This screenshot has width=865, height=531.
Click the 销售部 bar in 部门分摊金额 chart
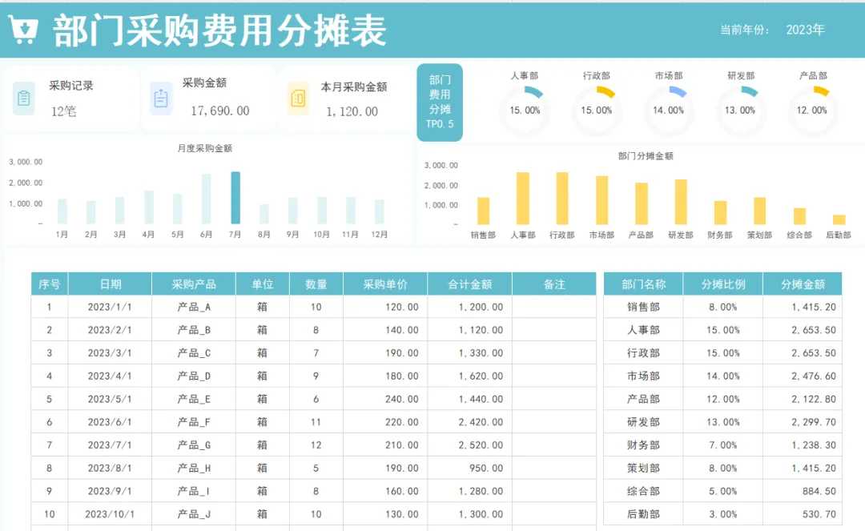click(x=483, y=211)
